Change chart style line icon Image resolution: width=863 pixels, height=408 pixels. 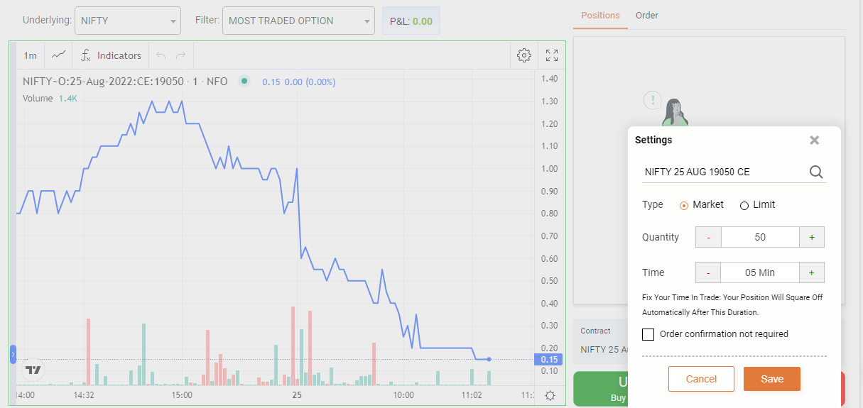59,55
